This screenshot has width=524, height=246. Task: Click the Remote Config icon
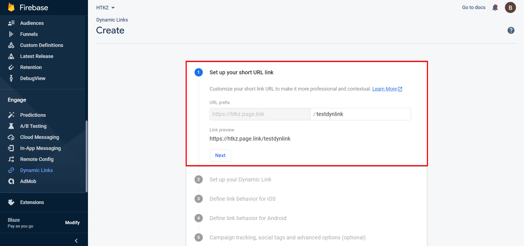click(x=11, y=159)
